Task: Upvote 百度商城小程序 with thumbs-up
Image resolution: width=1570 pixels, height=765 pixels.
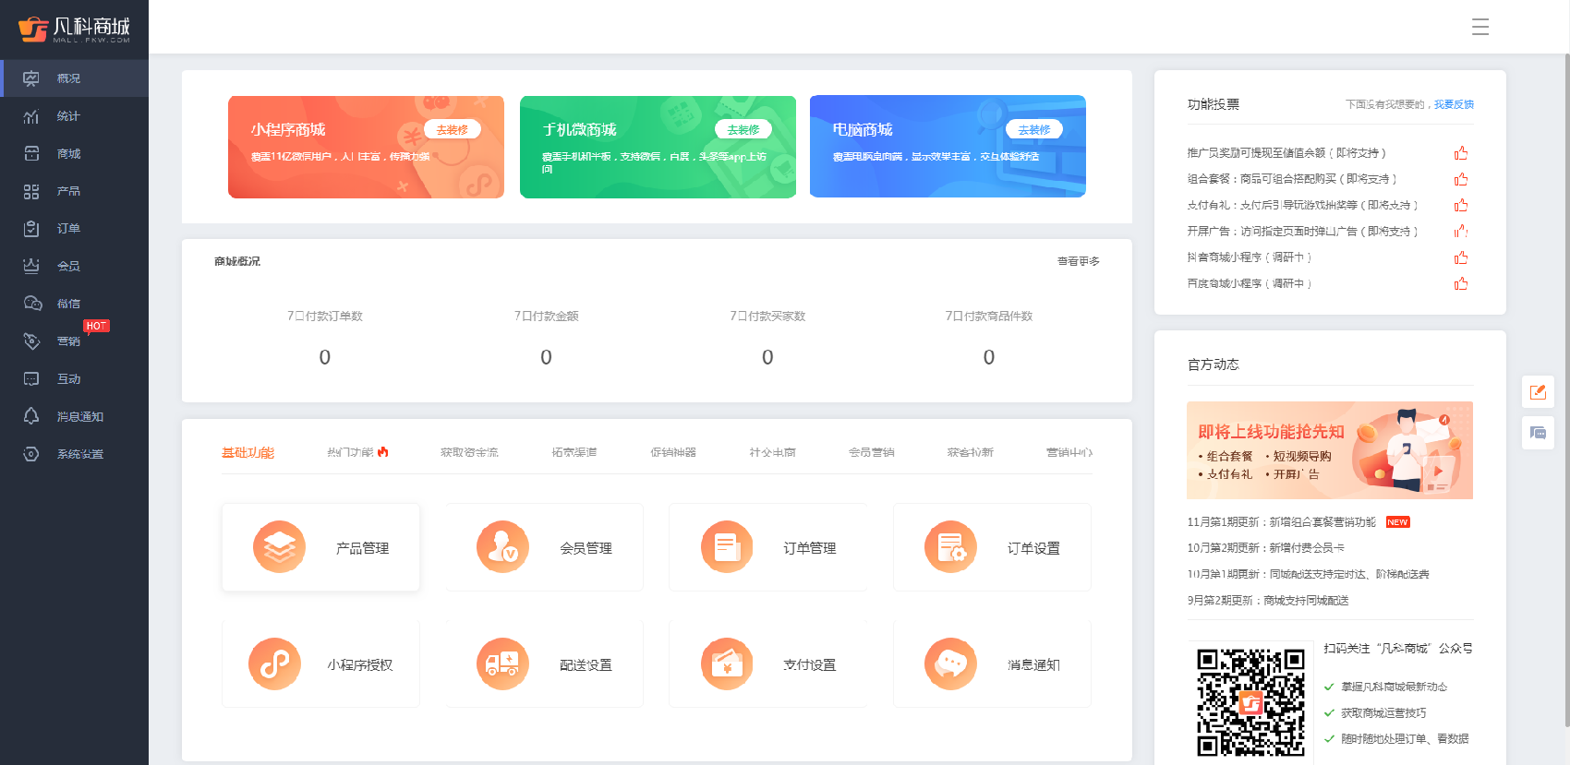Action: (1461, 284)
